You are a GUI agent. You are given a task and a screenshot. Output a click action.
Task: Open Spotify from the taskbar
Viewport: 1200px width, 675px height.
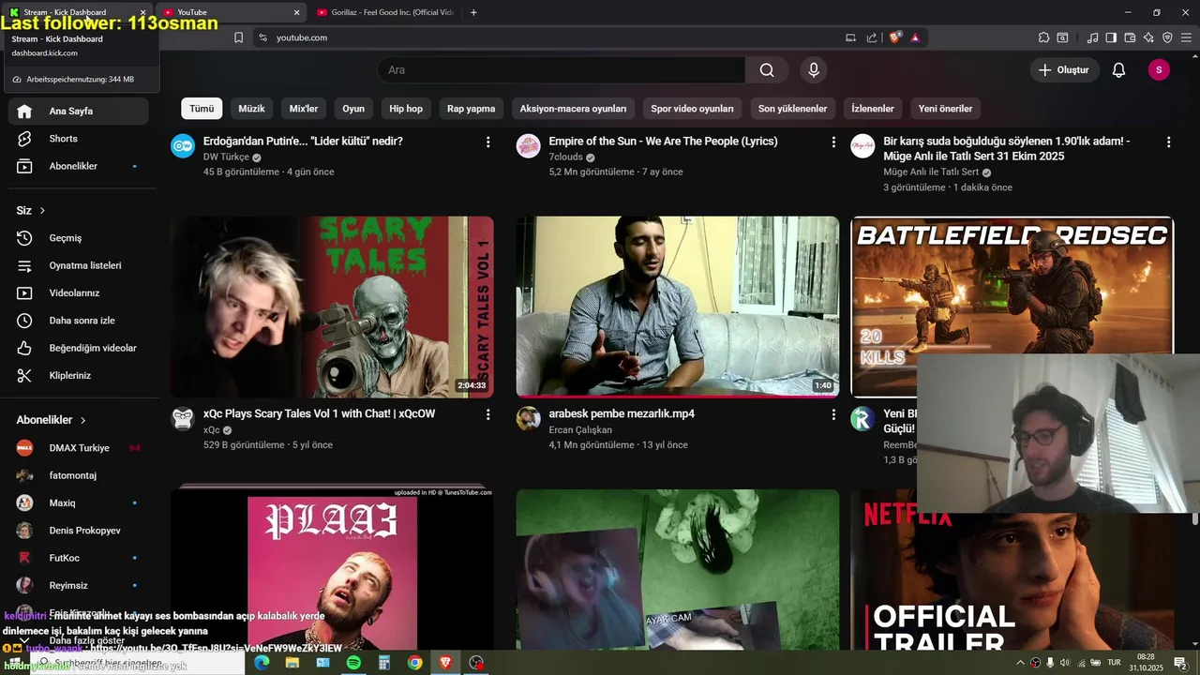353,663
